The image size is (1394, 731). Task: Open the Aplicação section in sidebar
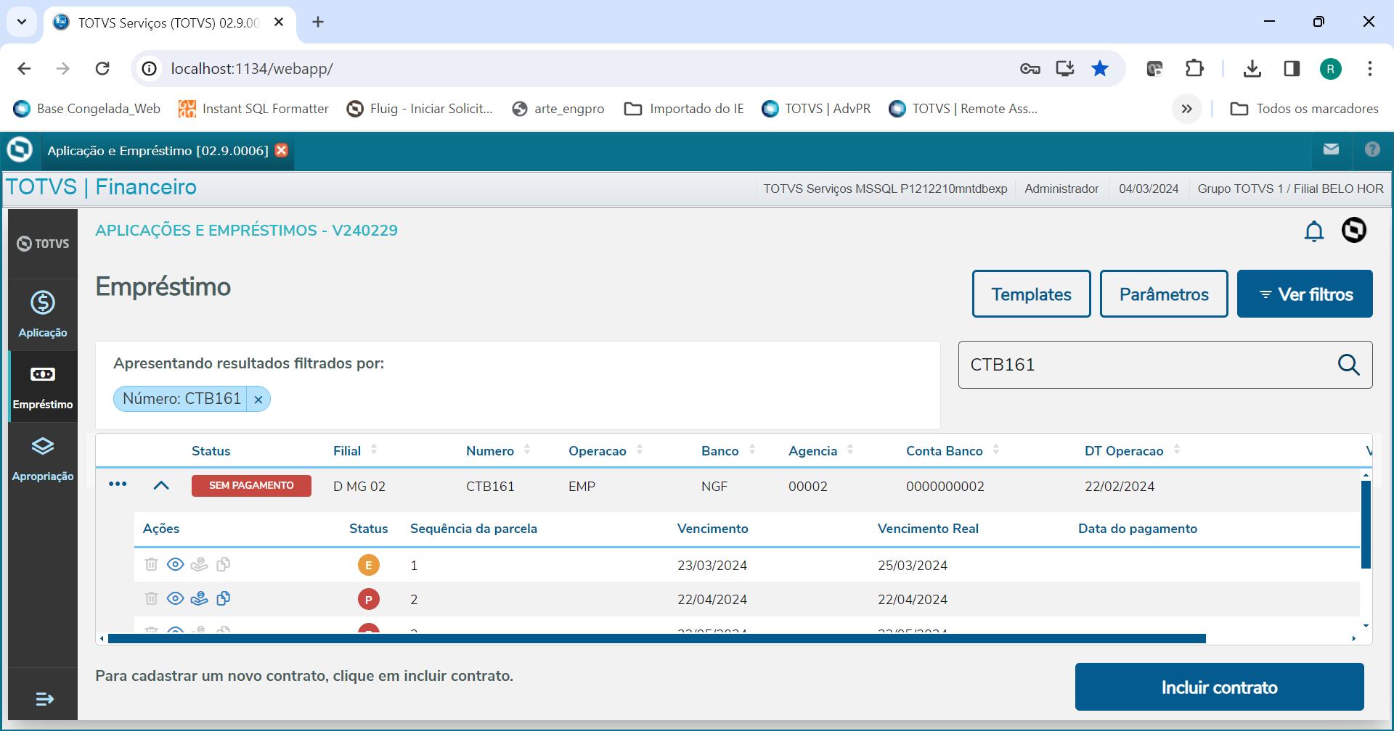(43, 315)
